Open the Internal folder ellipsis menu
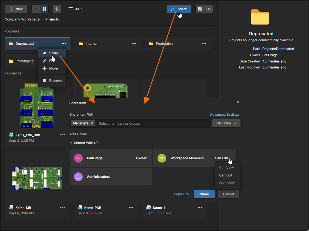This screenshot has width=309, height=231. (x=134, y=44)
